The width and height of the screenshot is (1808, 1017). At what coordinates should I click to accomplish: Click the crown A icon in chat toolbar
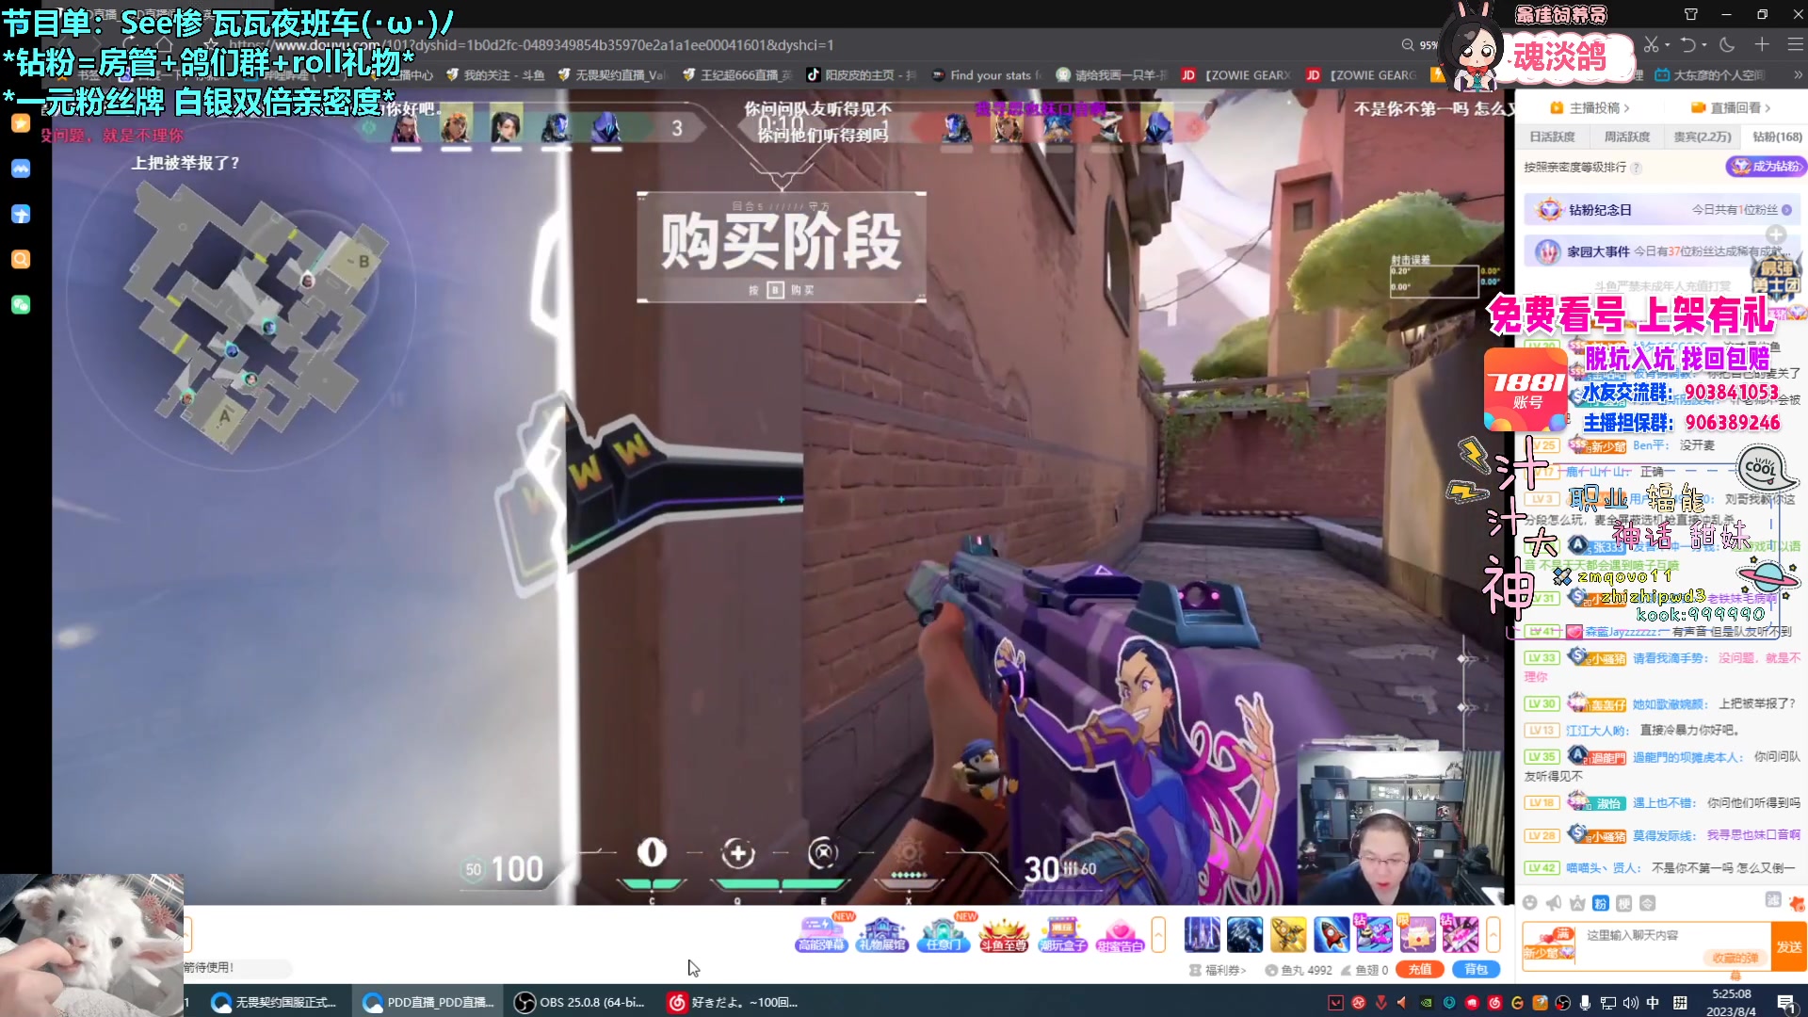pos(1577,903)
